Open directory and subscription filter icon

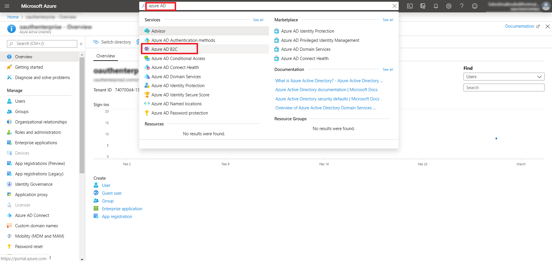[x=423, y=6]
